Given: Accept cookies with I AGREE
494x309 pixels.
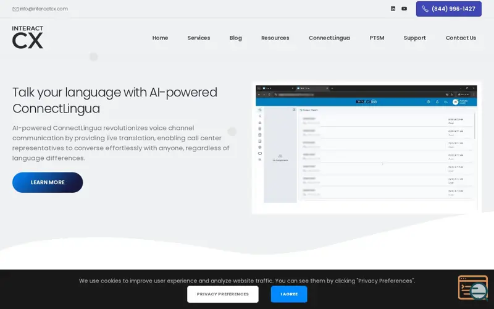Looking at the screenshot, I should 289,294.
